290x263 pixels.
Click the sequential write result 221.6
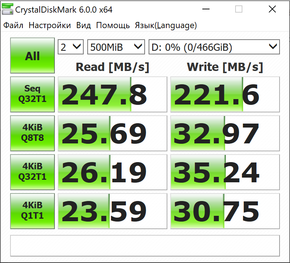(225, 94)
